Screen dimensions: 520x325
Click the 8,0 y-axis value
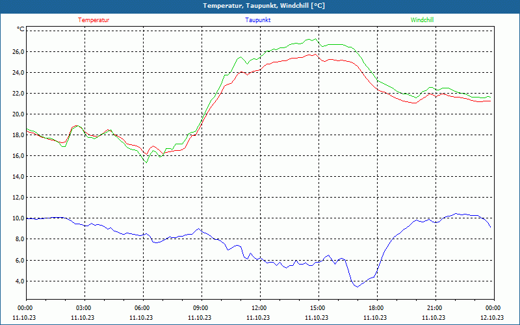point(19,239)
